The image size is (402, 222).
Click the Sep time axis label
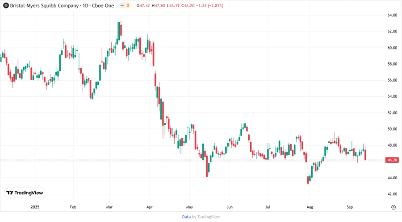tap(350, 207)
